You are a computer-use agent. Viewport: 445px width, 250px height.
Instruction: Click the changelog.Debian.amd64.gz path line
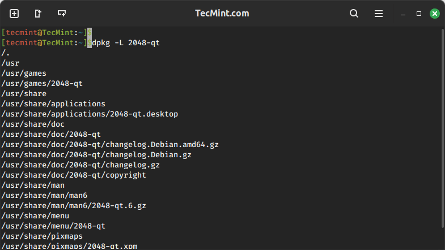(x=110, y=145)
